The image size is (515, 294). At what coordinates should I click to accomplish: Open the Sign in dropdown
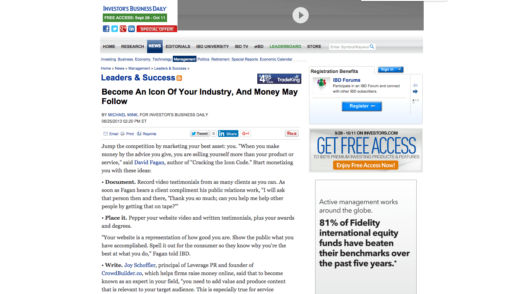point(391,70)
